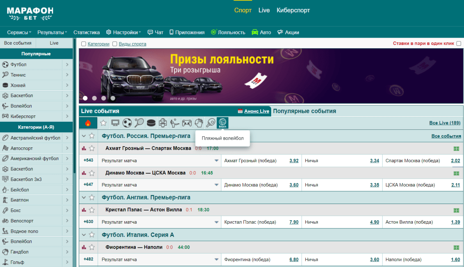
Task: Switch to the Live top tab
Action: coord(264,10)
